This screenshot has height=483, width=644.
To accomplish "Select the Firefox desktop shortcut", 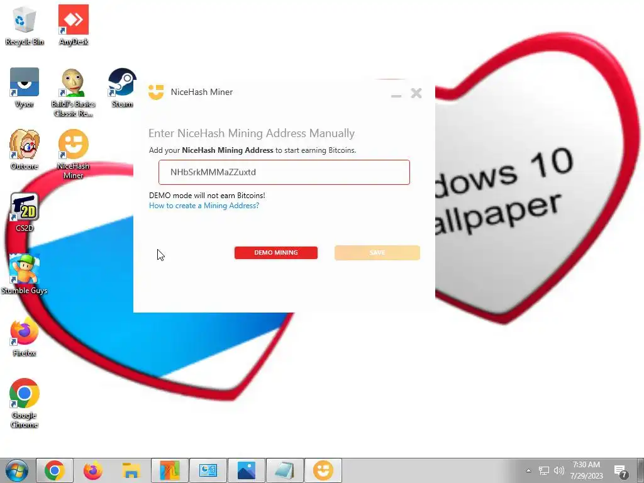I will pos(25,337).
